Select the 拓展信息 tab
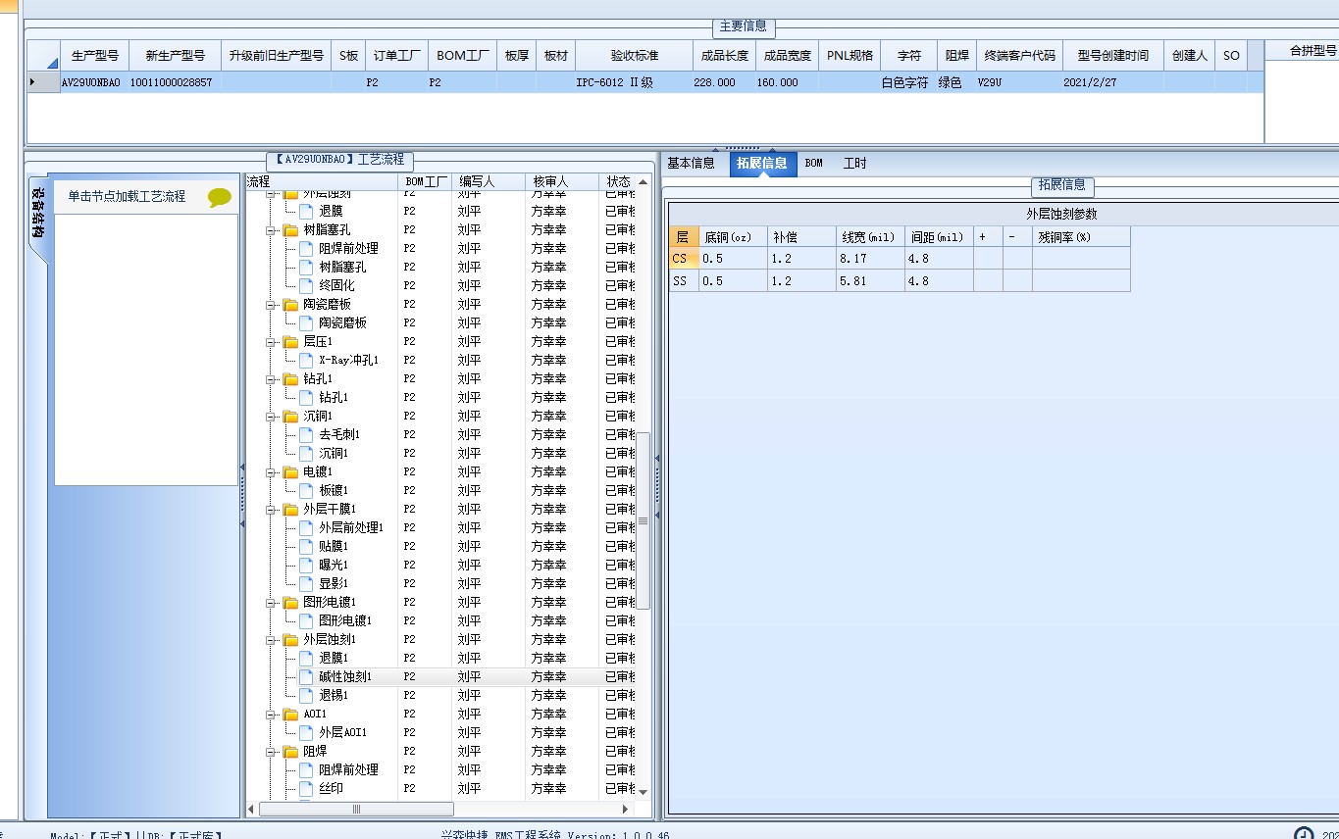 click(762, 163)
